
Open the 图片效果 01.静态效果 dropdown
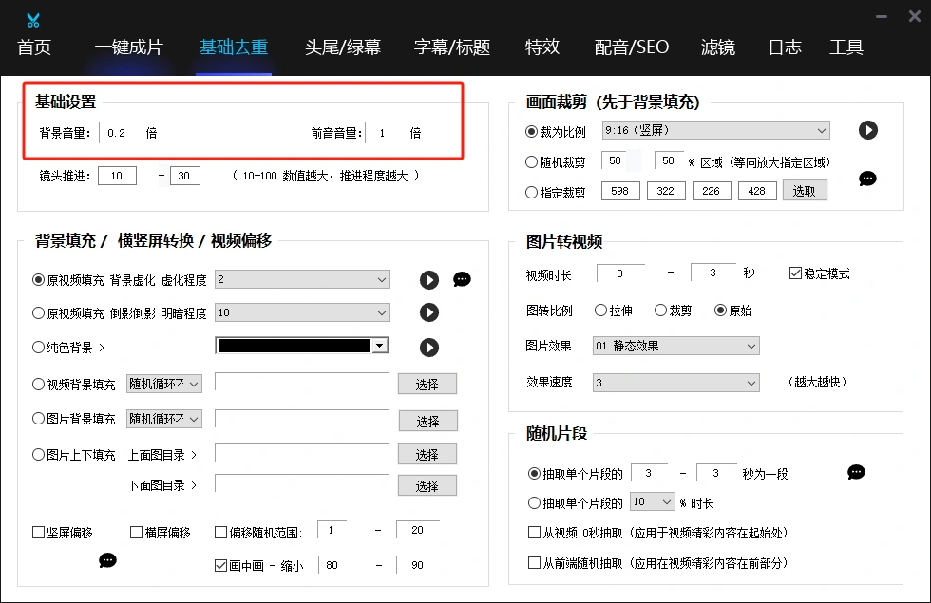tap(676, 346)
